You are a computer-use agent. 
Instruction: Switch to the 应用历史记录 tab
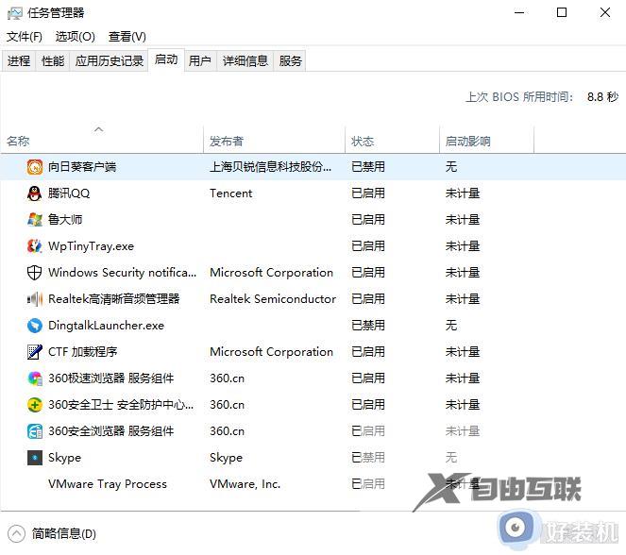pos(109,61)
